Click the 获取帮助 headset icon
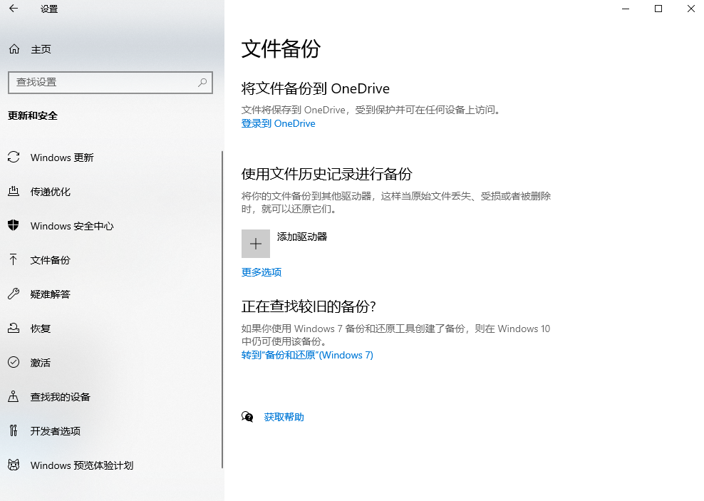 click(x=247, y=417)
